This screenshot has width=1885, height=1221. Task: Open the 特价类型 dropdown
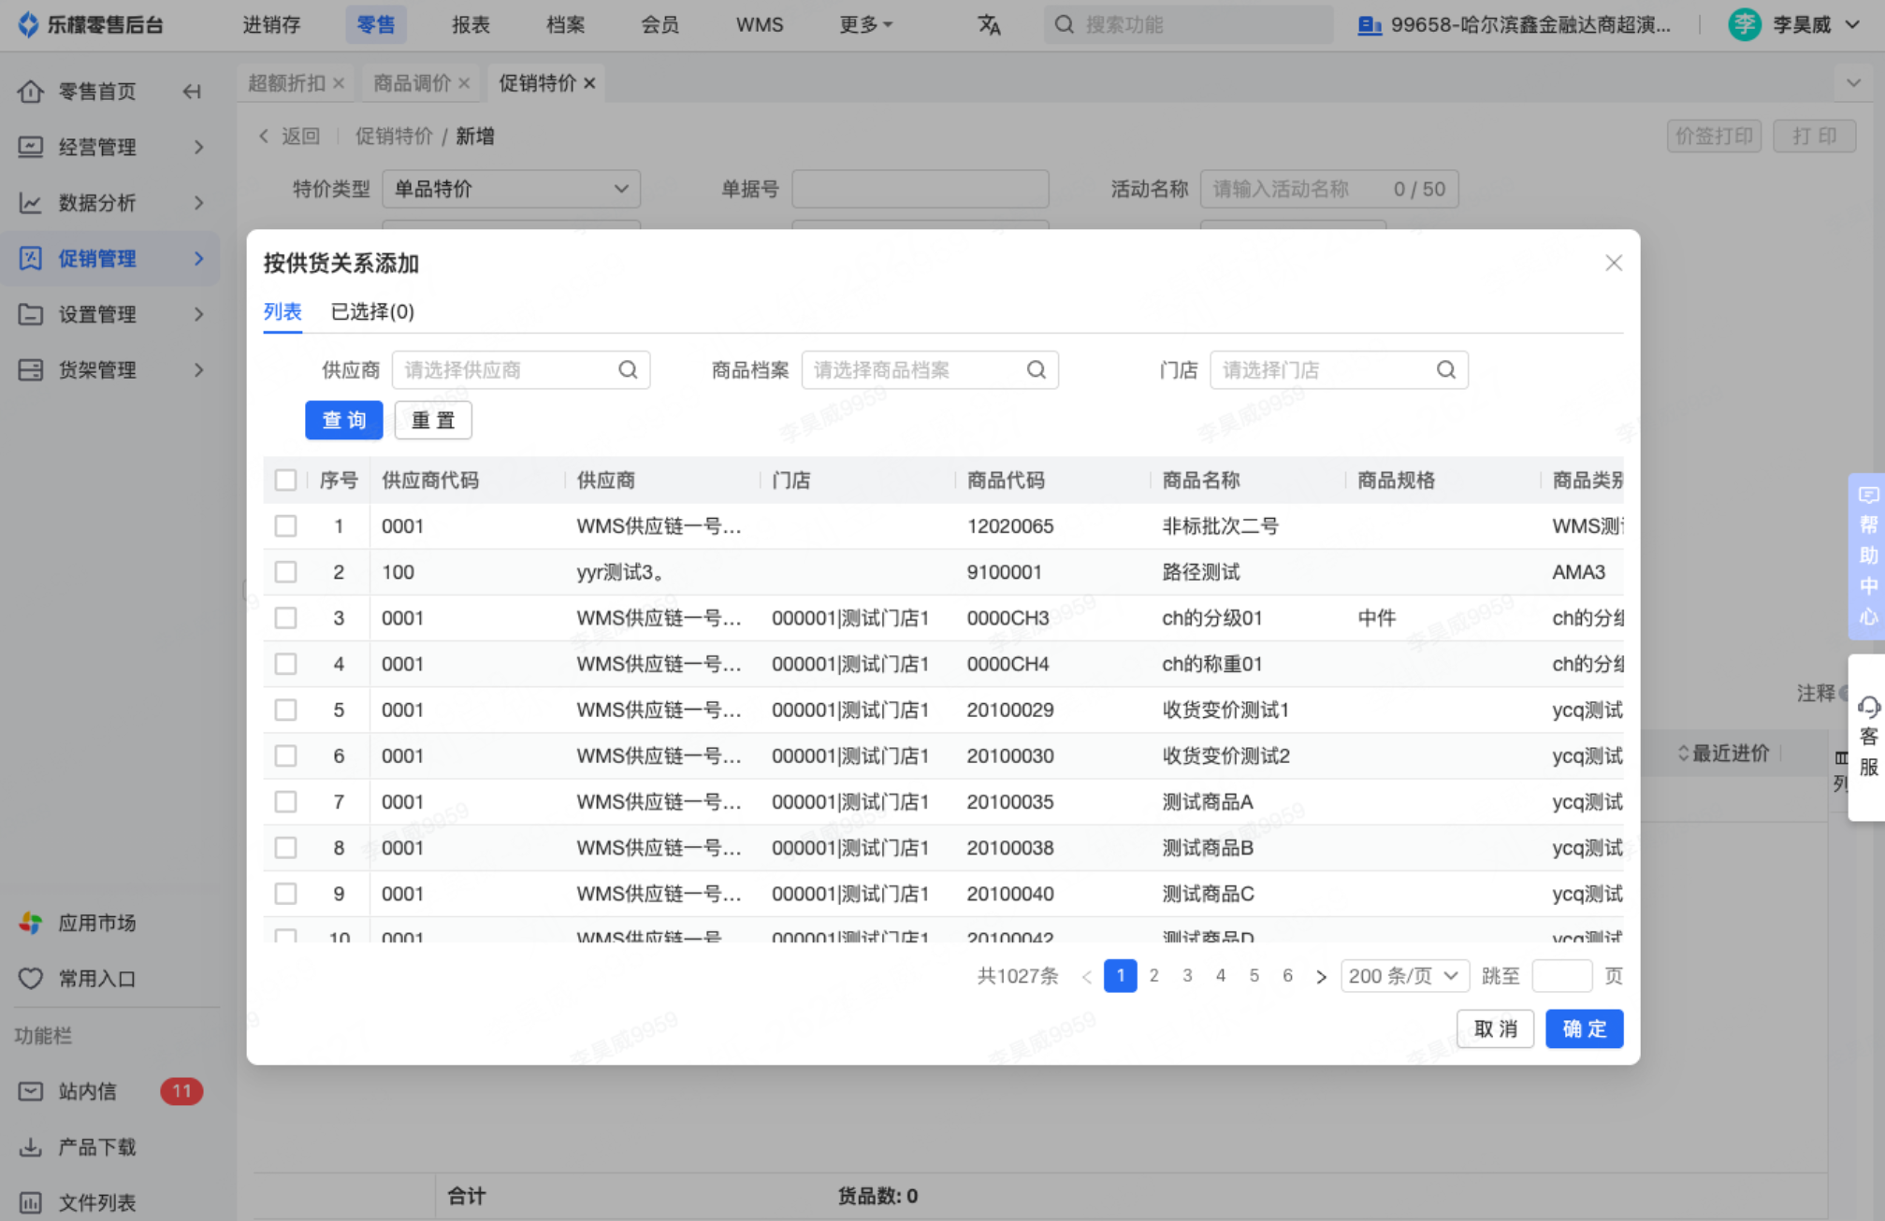(x=511, y=189)
